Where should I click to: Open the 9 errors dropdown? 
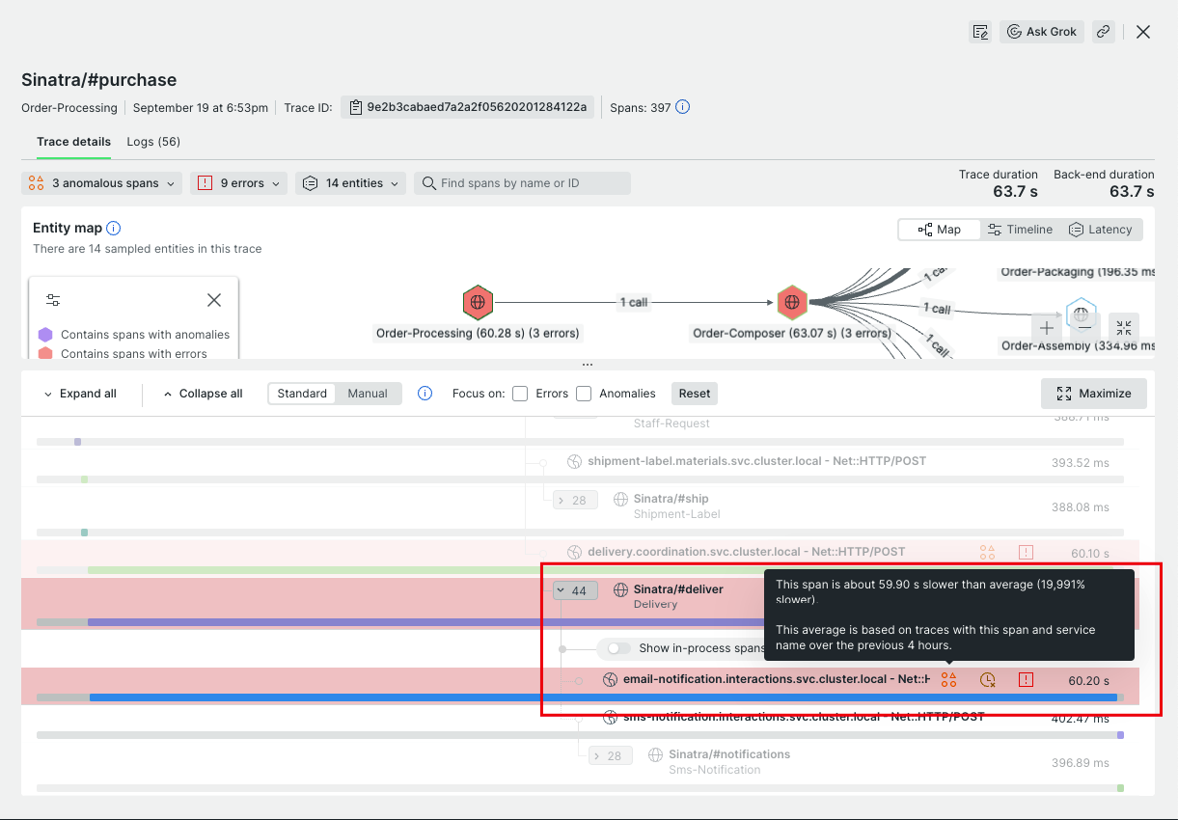click(238, 183)
